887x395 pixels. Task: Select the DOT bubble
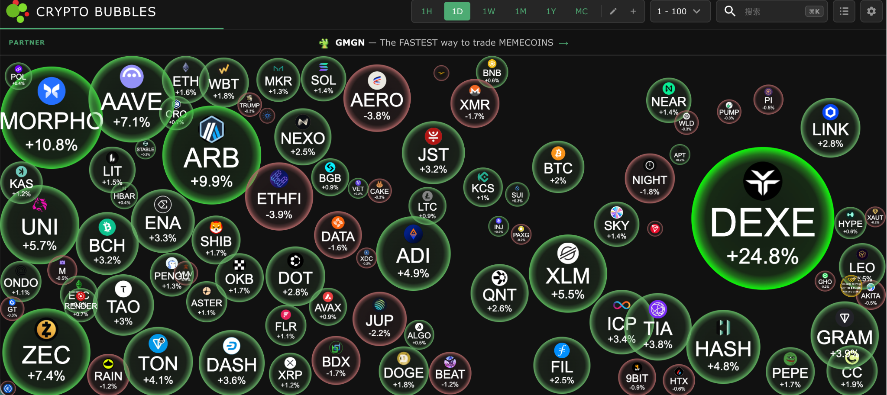pyautogui.click(x=295, y=276)
